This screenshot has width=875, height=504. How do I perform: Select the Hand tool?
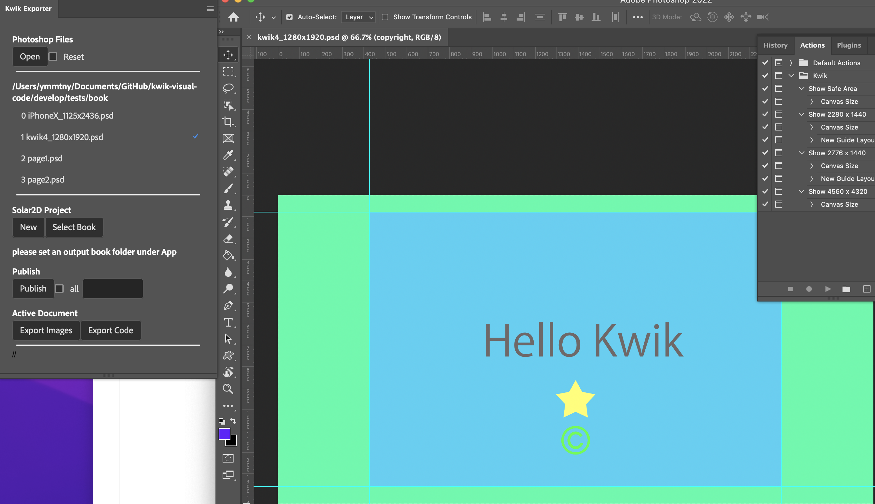coord(228,372)
